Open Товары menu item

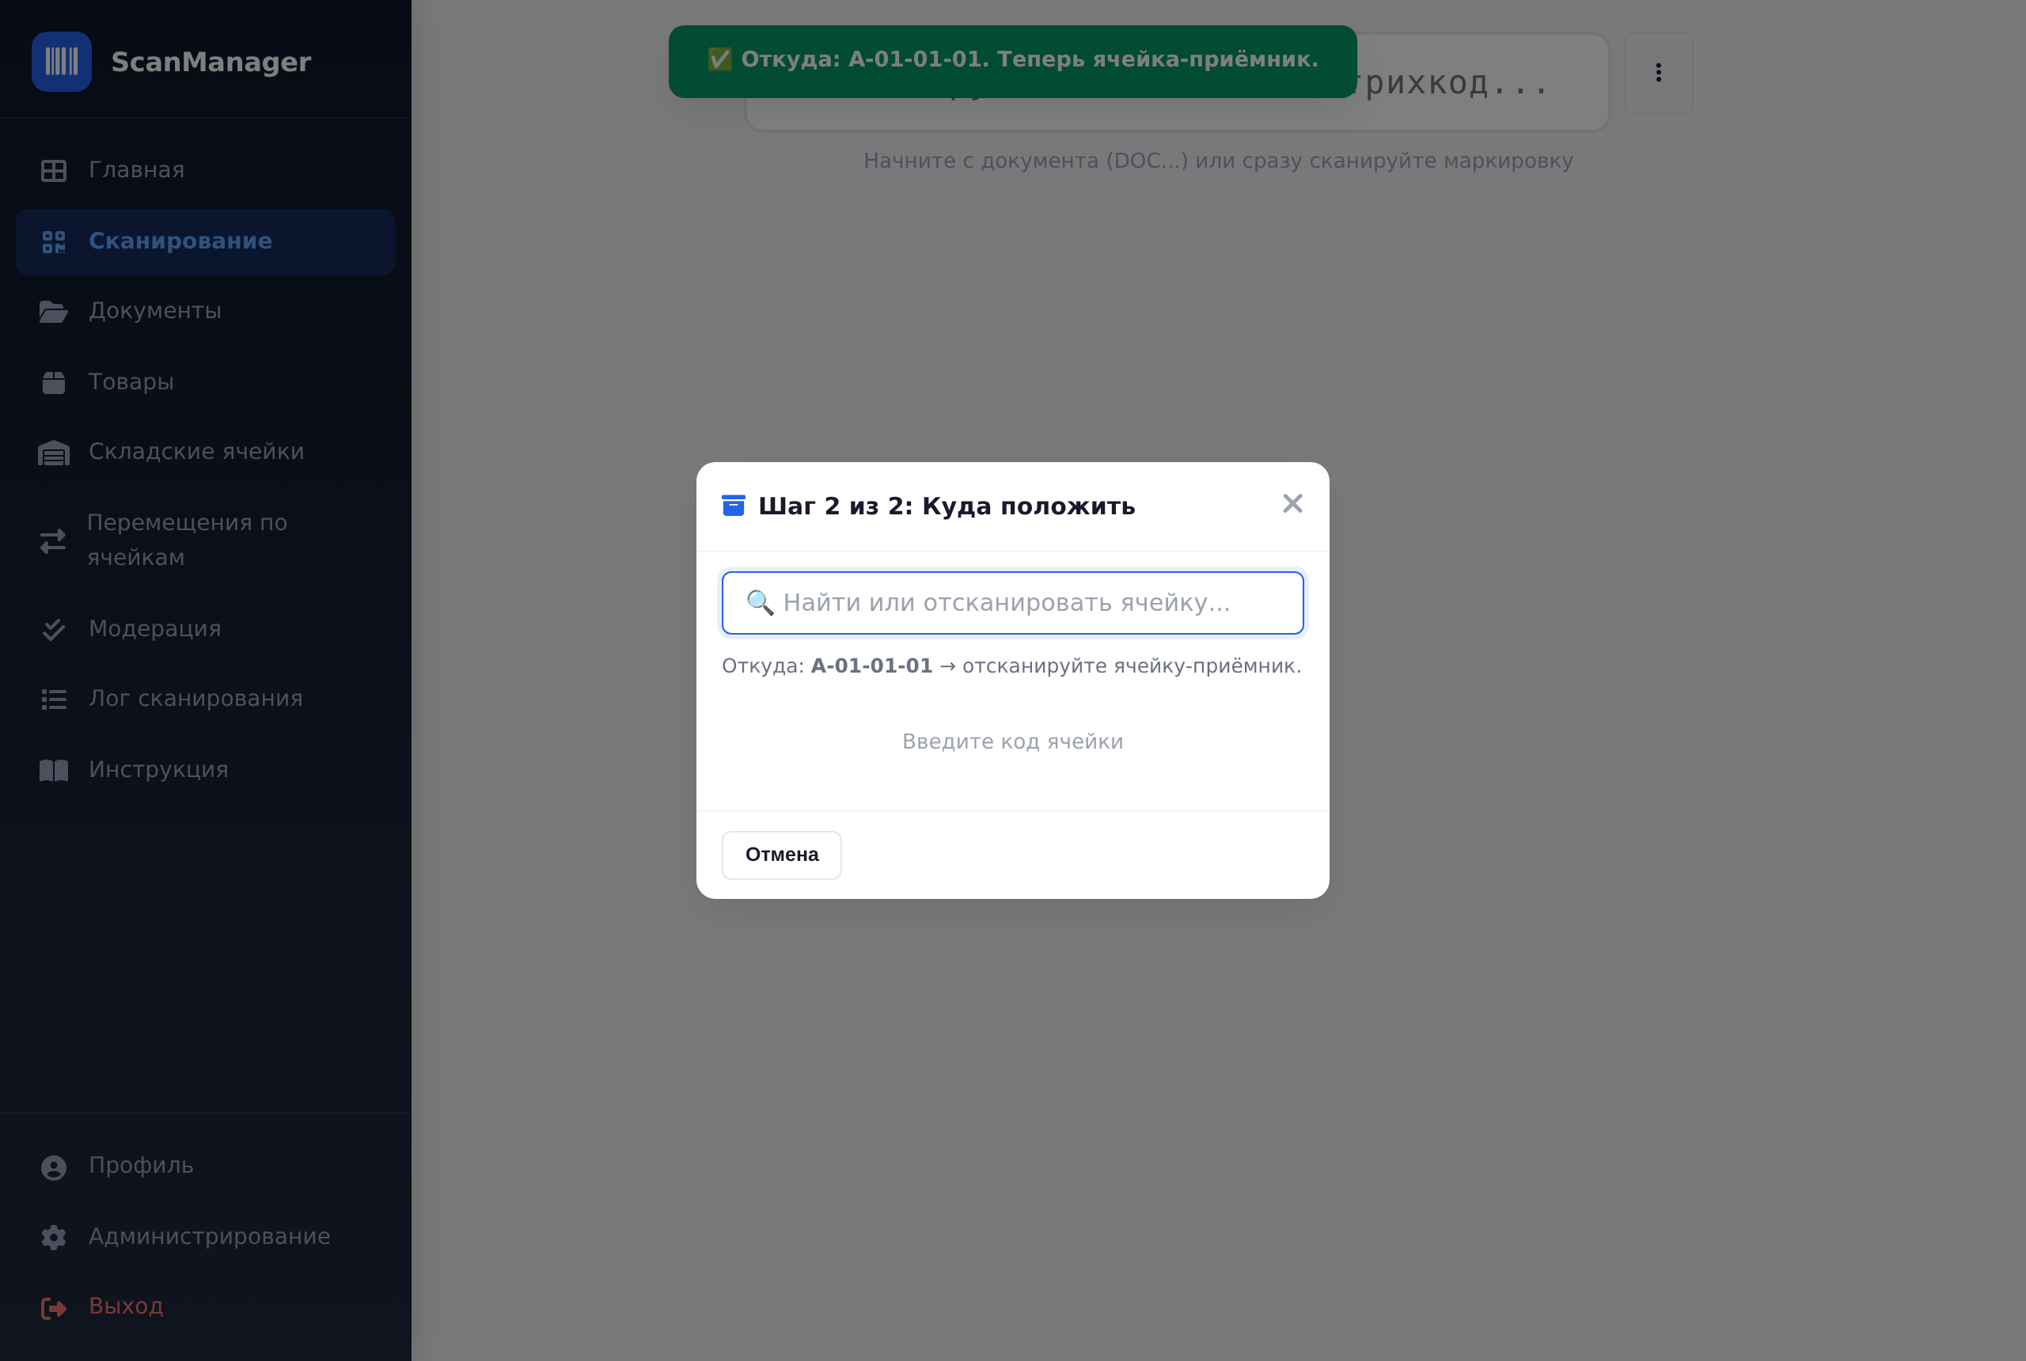click(x=206, y=382)
